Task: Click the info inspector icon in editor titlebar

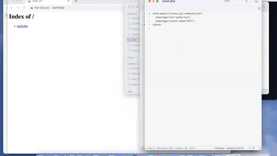Action: pyautogui.click(x=256, y=1)
